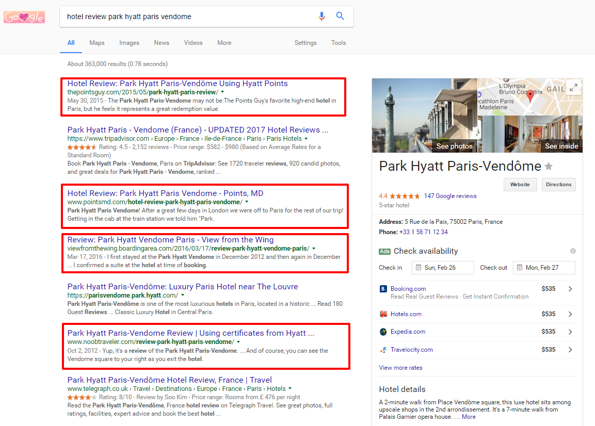The width and height of the screenshot is (595, 426).
Task: Open The Points Guy hotel review result
Action: [178, 84]
